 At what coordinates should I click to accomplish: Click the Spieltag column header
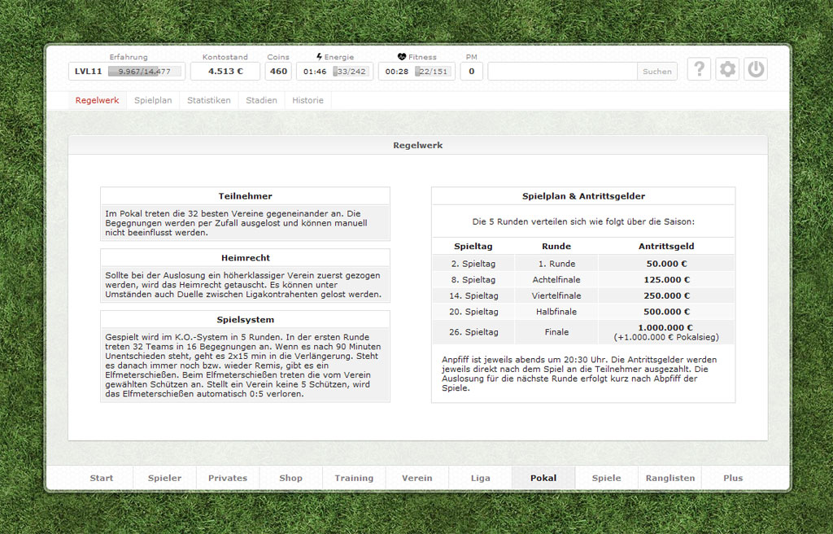point(473,247)
